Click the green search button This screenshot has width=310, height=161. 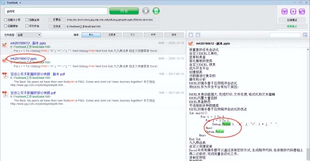[x=124, y=11]
